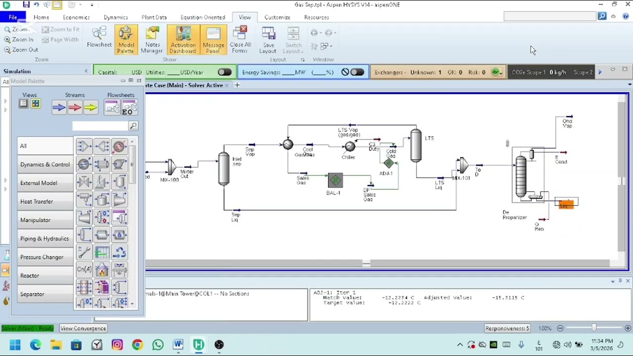
Task: Pick the Tee splitter icon in palette
Action: (102, 146)
